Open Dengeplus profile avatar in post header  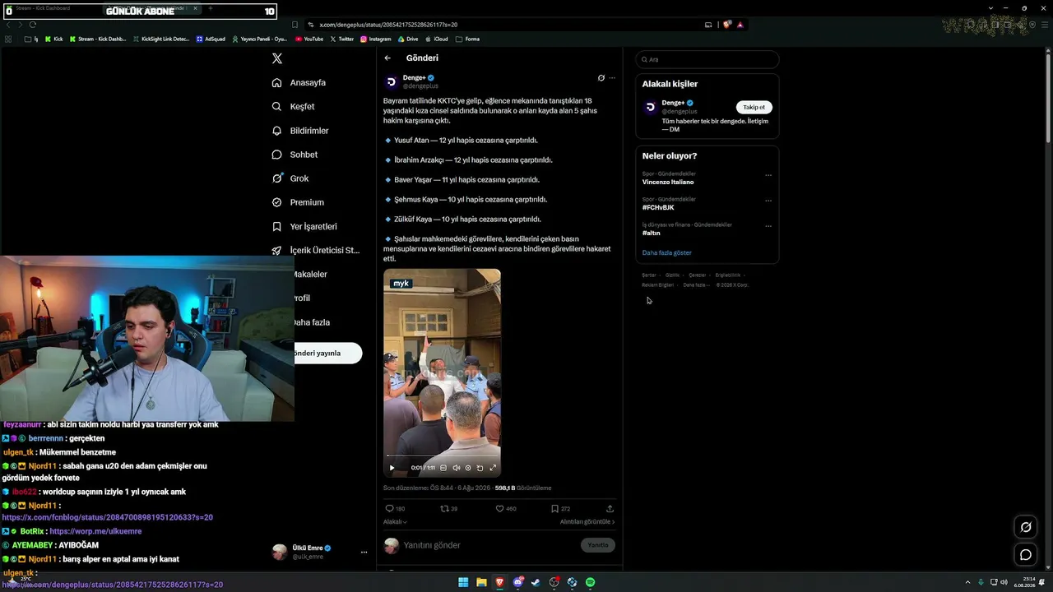[392, 81]
